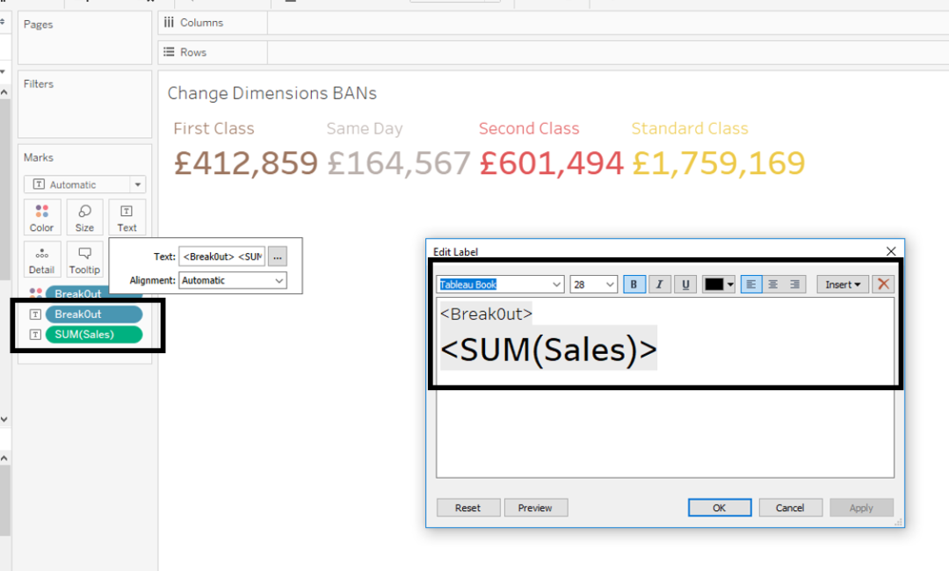Select the Color shelf on the Marks card
This screenshot has width=949, height=571.
click(x=41, y=217)
